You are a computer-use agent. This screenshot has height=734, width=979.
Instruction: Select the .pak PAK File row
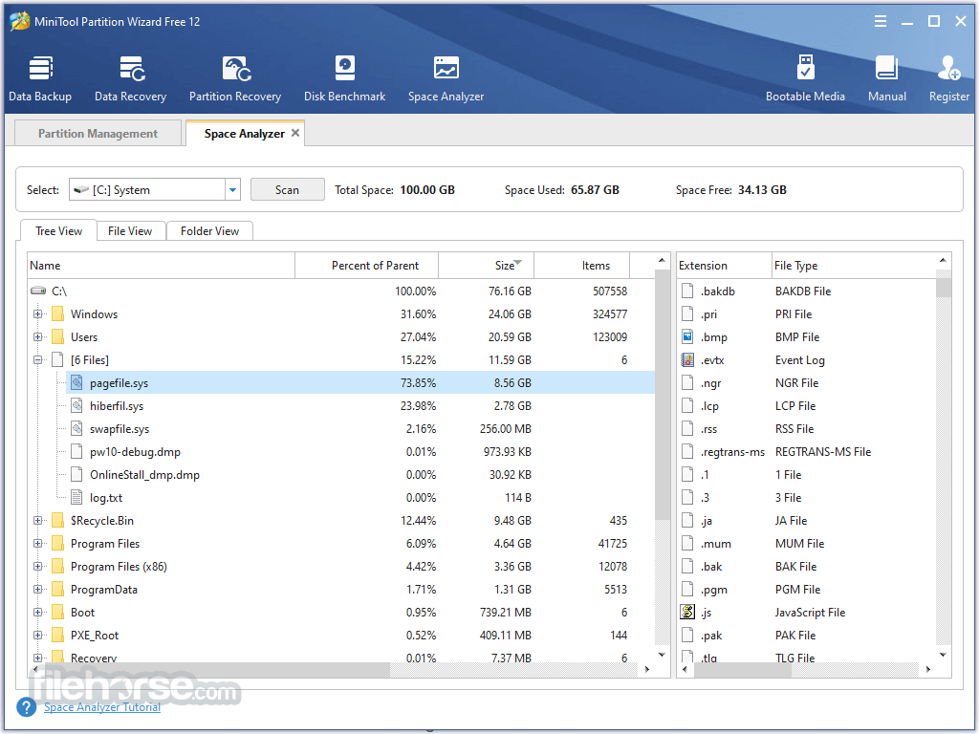(x=807, y=636)
